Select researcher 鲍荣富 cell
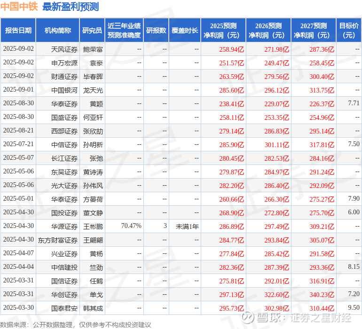The image size is (362, 329). (x=93, y=49)
